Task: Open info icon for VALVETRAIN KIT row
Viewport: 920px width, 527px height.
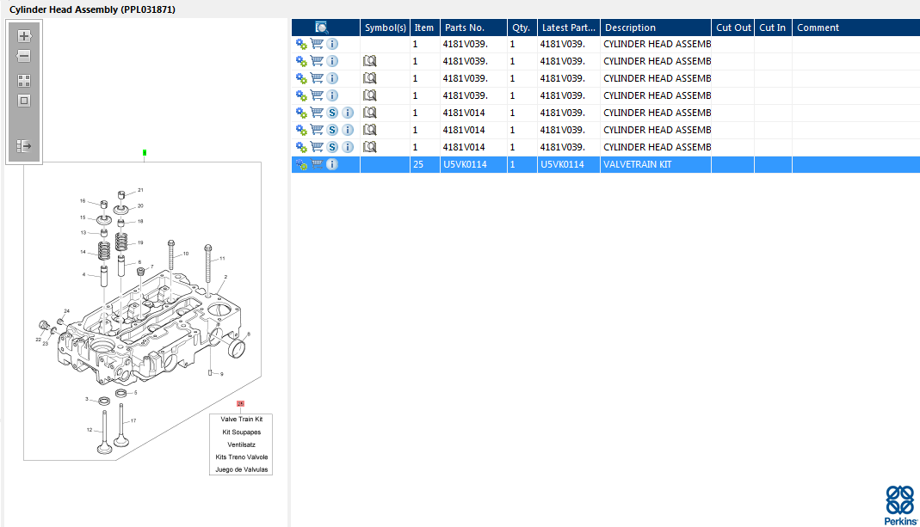Action: (332, 165)
